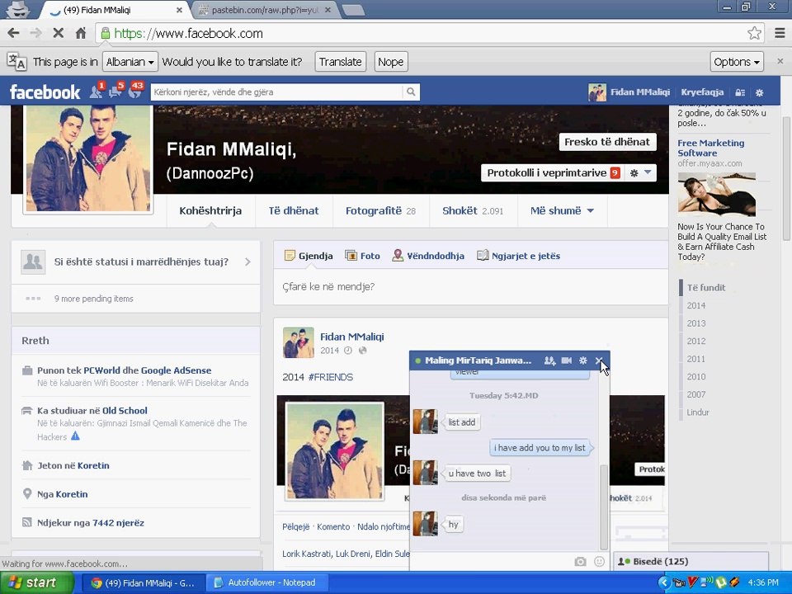
Task: Jump to 2013 in timeline
Action: point(696,323)
